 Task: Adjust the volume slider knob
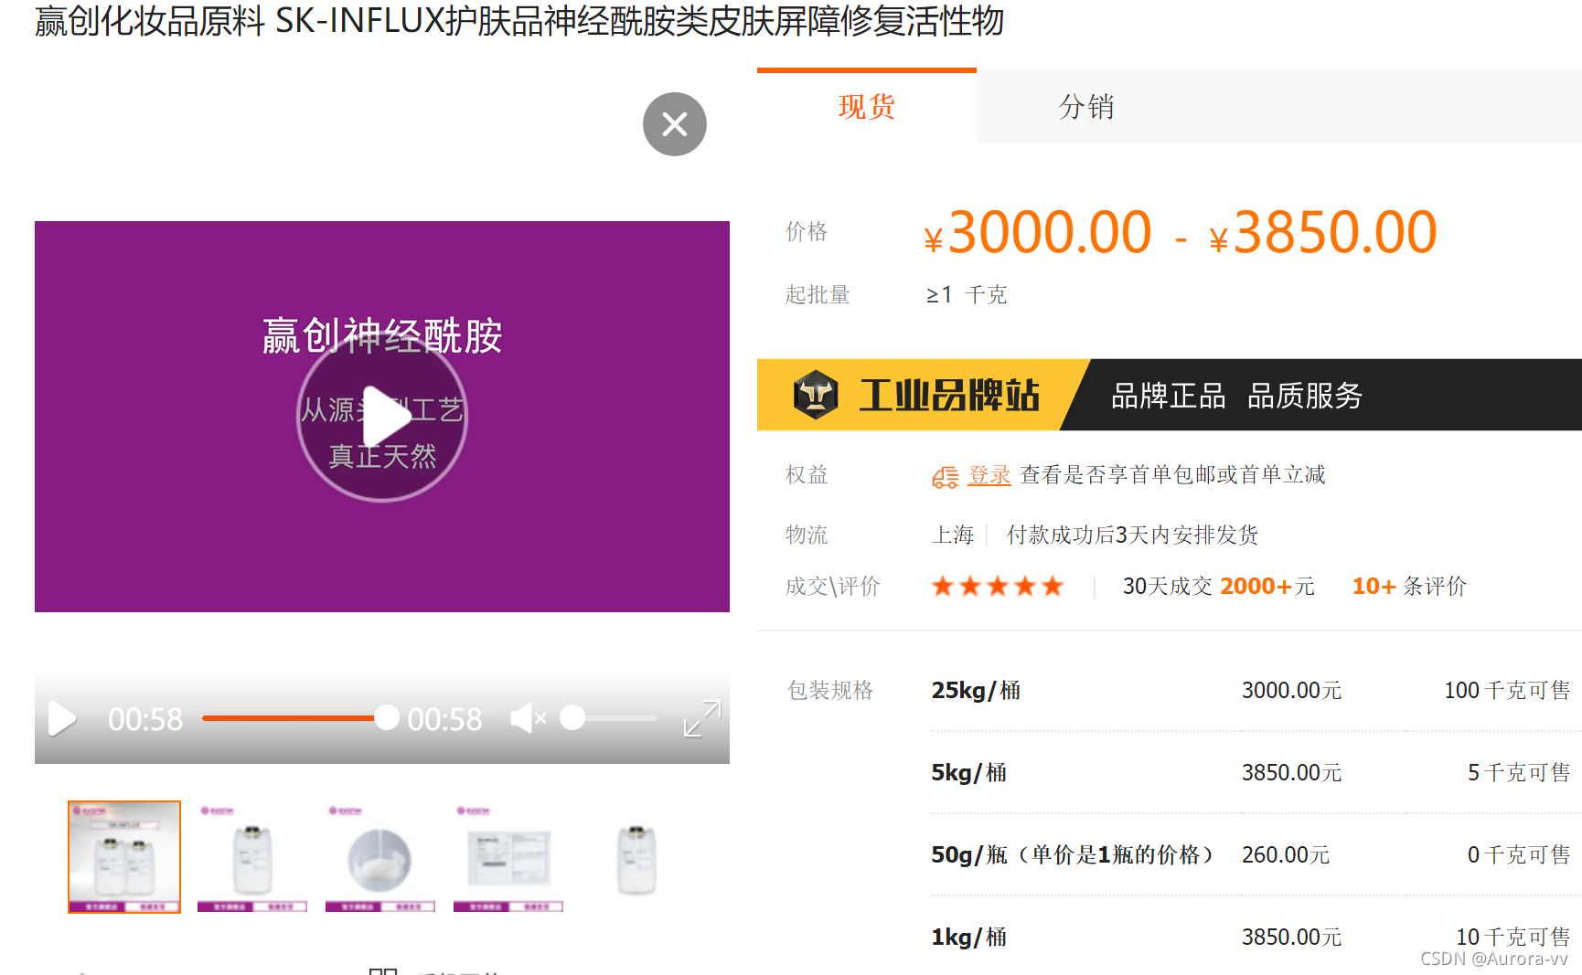(x=572, y=718)
